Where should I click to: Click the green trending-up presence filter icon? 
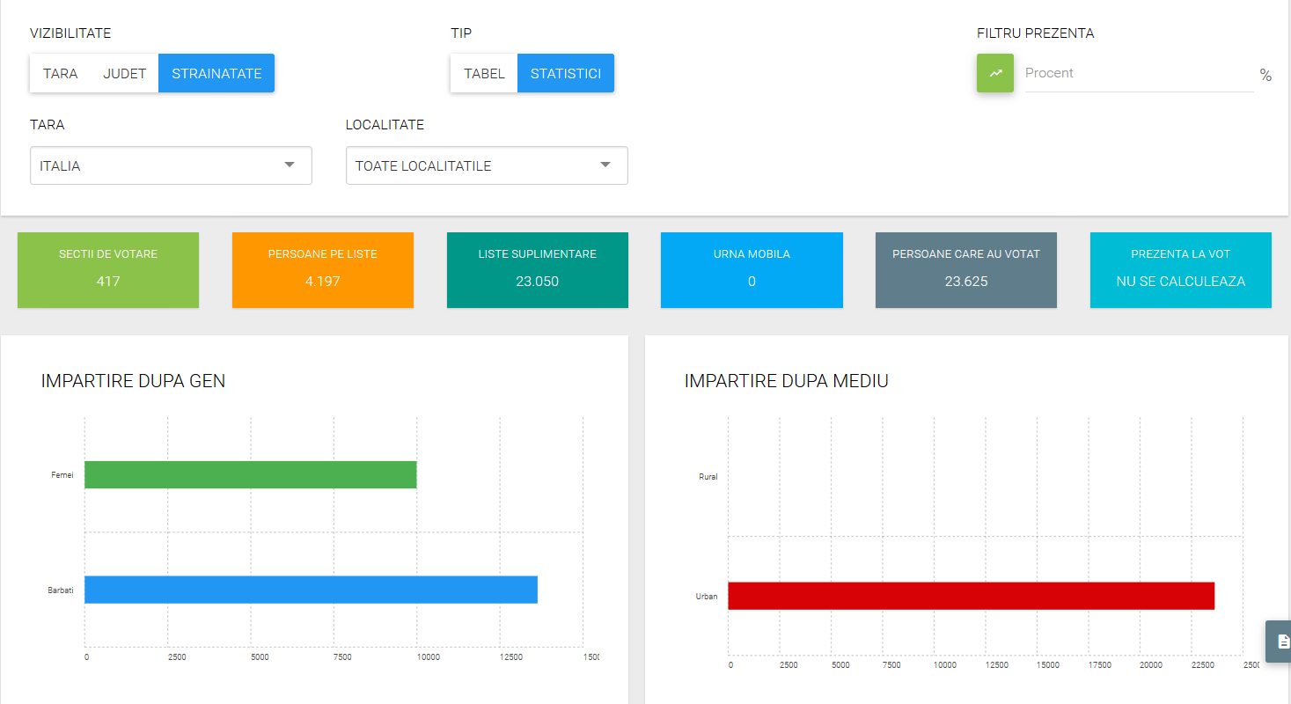click(x=994, y=73)
